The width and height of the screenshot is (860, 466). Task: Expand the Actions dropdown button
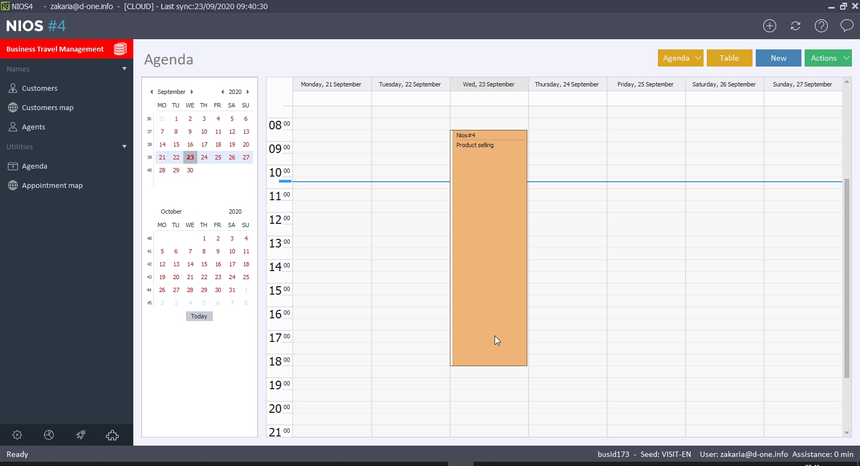(x=846, y=58)
